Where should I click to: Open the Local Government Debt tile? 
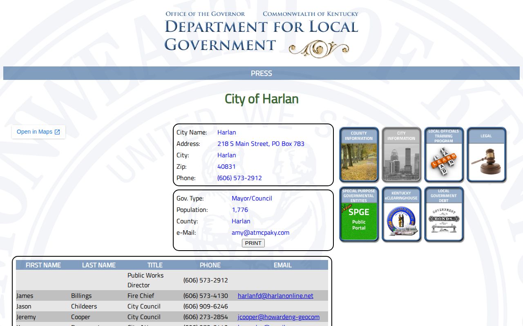[x=444, y=214]
